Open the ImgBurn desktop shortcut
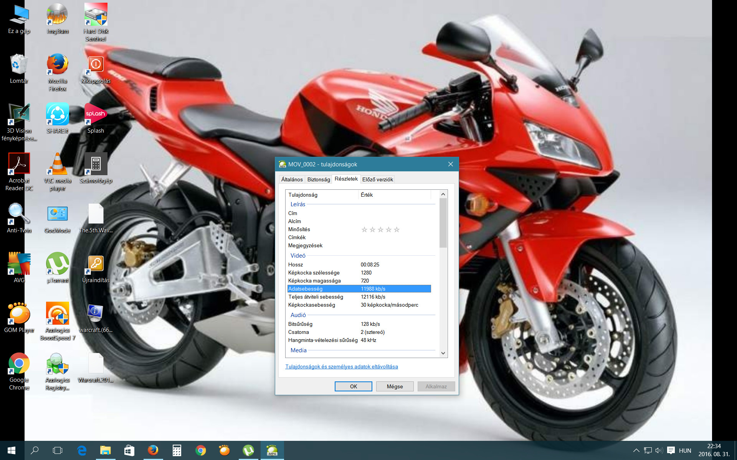Viewport: 737px width, 460px height. 57,15
